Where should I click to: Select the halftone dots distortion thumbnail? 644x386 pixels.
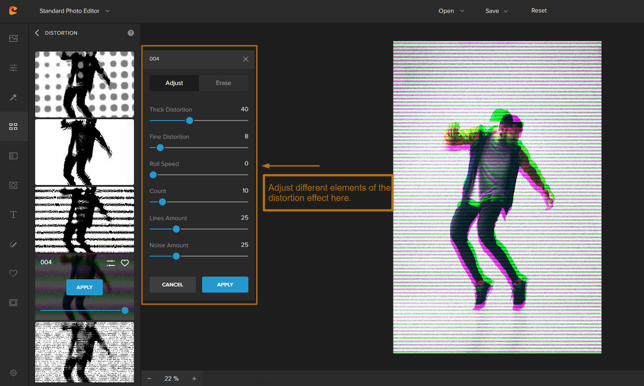point(85,84)
